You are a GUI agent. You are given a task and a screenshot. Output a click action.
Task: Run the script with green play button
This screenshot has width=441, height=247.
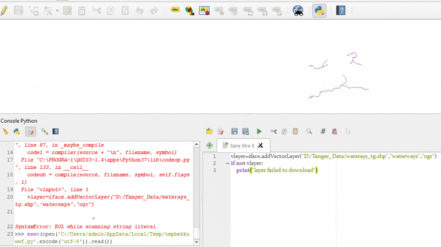click(x=259, y=131)
